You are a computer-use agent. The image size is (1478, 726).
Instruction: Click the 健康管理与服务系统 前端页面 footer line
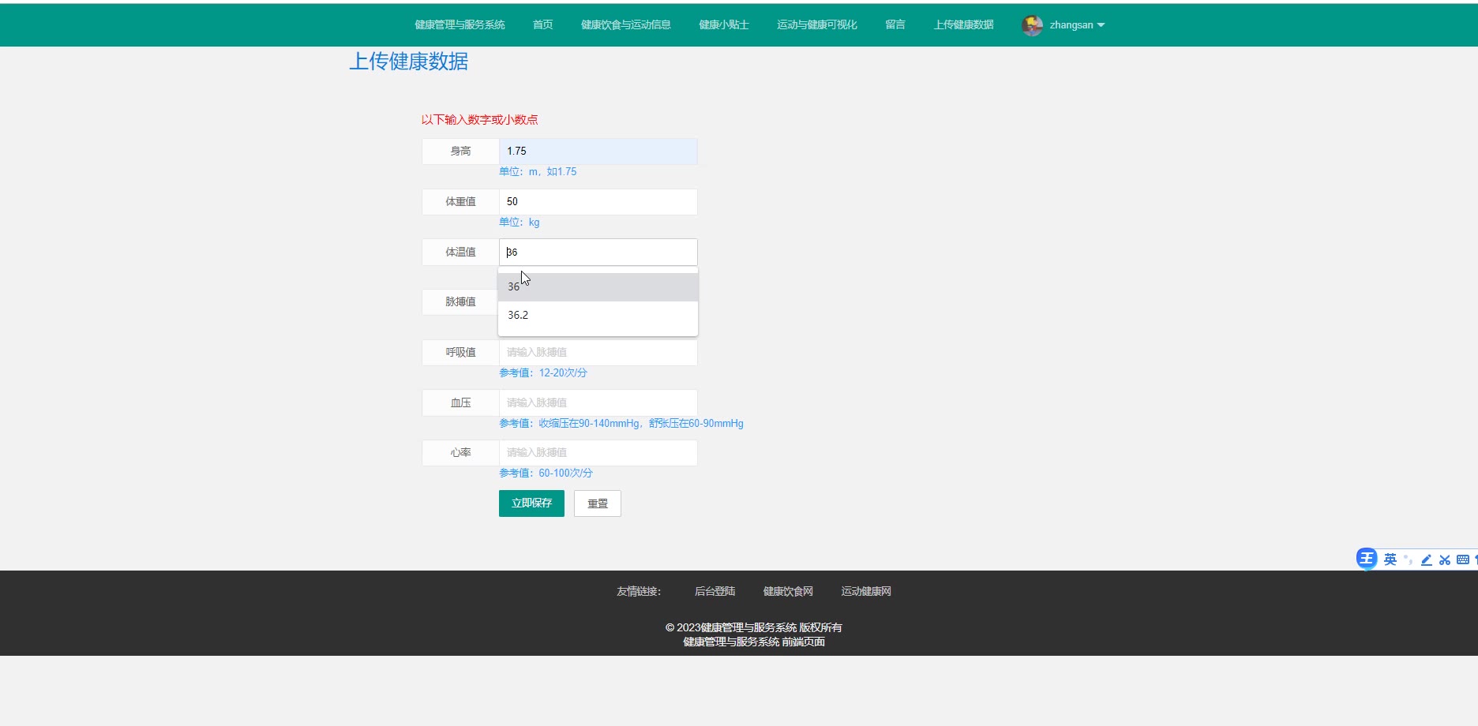[x=754, y=642]
